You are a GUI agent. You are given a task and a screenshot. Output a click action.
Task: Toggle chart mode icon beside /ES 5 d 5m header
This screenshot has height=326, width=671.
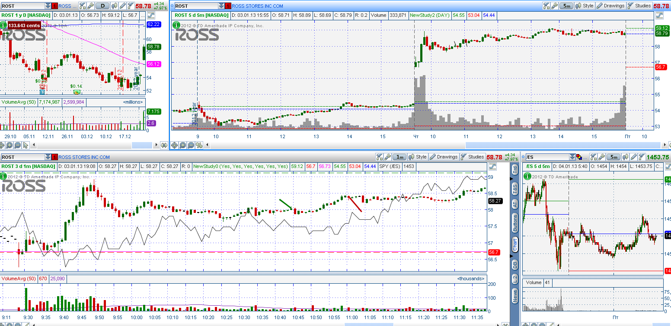pos(668,167)
